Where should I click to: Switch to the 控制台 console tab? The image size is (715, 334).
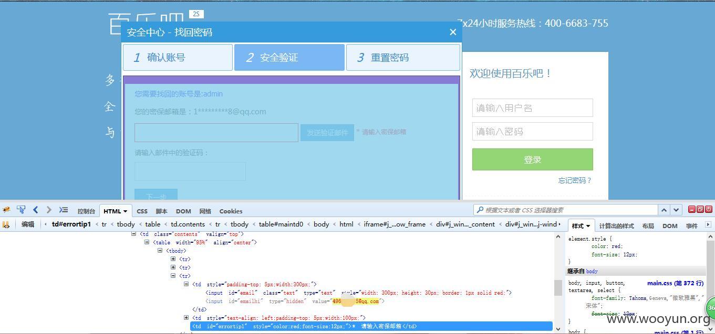(x=86, y=211)
